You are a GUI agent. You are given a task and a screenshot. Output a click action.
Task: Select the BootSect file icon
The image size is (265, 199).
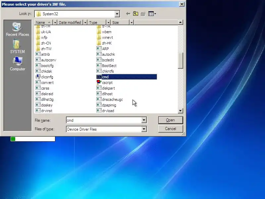coord(99,66)
